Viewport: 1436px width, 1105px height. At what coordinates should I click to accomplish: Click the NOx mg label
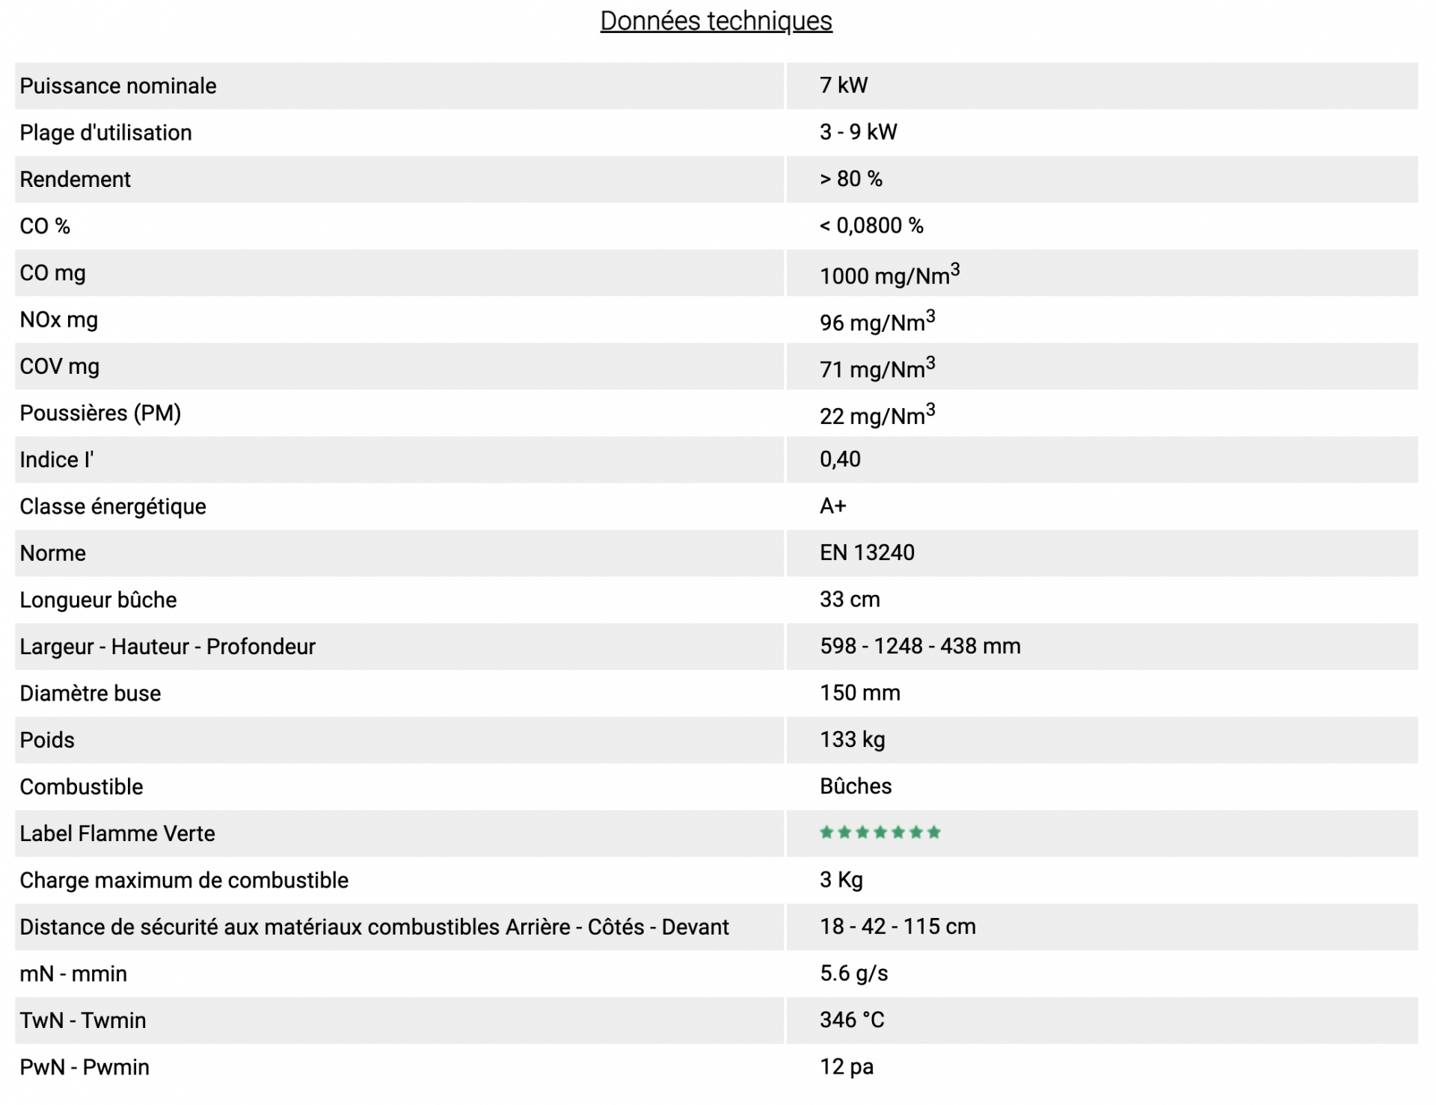coord(59,320)
